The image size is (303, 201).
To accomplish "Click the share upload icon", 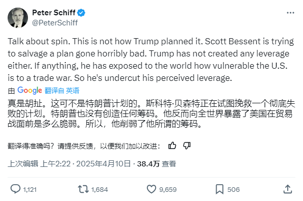I will tap(288, 189).
